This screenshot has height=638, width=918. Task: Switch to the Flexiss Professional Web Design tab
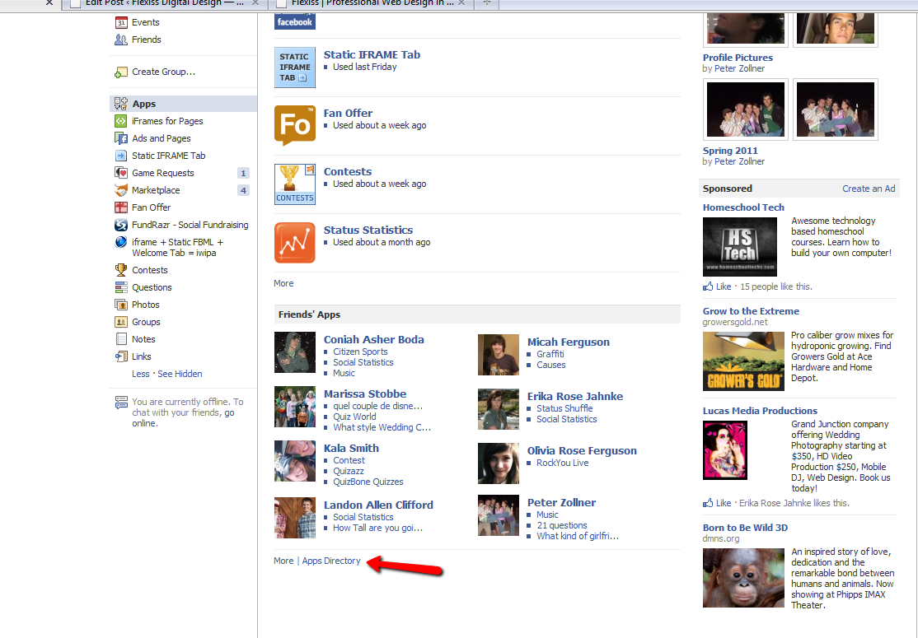(x=372, y=3)
